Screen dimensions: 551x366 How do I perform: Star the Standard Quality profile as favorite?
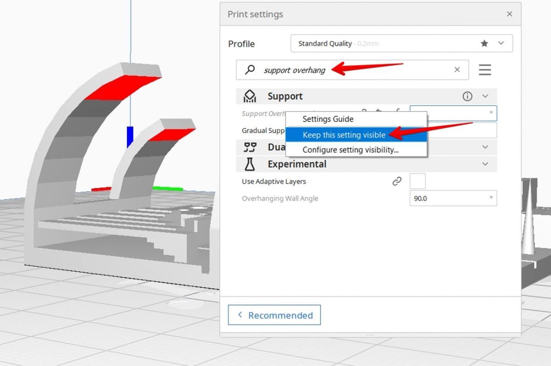tap(484, 43)
